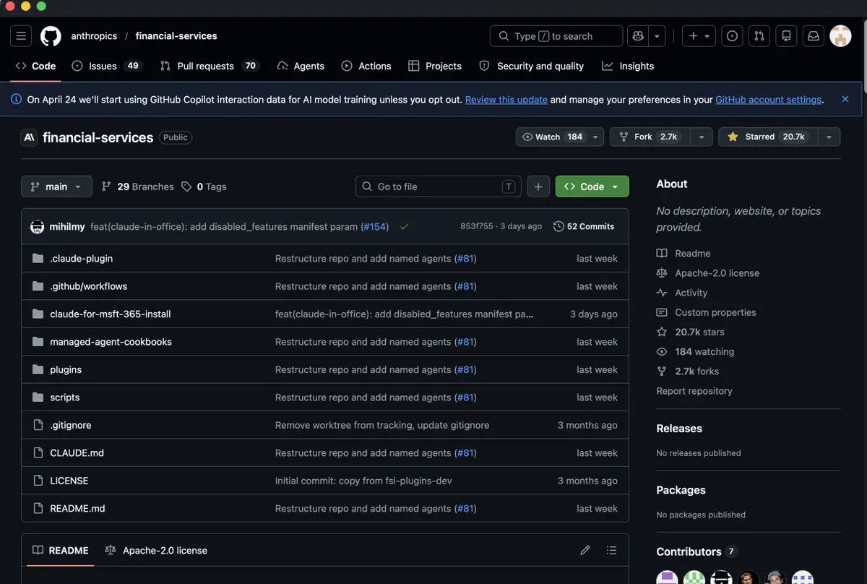Screen dimensions: 867x584
Task: Open the LICENSE file
Action: tap(69, 481)
